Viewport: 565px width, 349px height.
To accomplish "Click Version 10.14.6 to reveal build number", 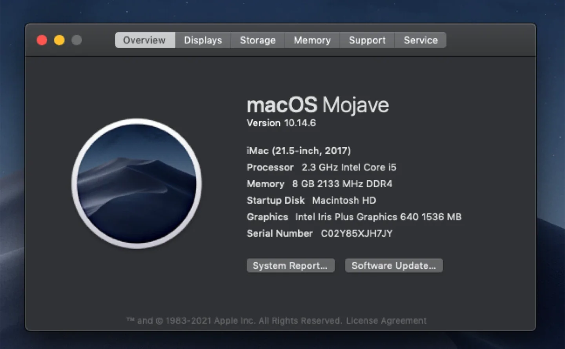I will (281, 123).
